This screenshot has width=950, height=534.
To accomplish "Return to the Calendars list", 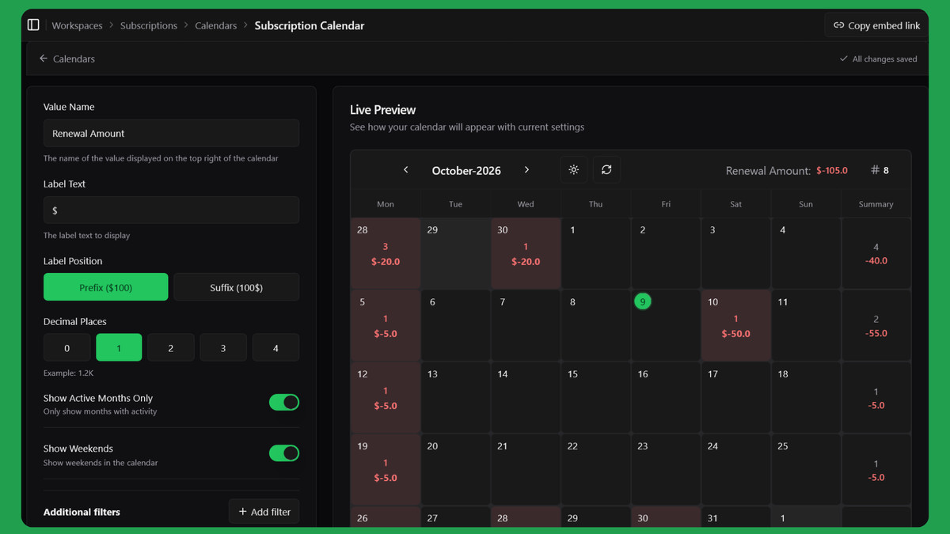I will pyautogui.click(x=67, y=59).
